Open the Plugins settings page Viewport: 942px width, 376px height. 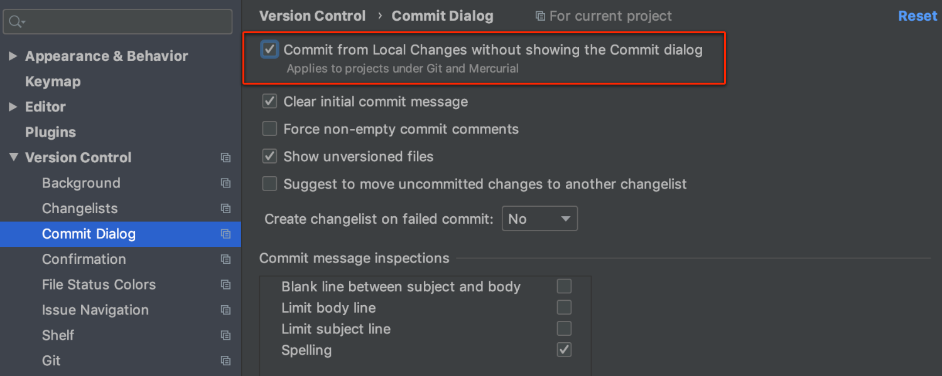coord(50,132)
